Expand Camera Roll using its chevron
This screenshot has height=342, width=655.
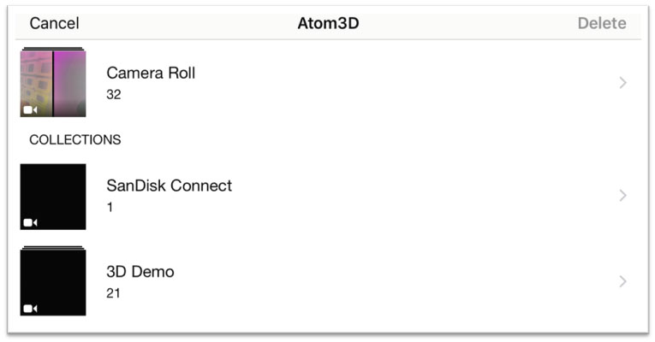pyautogui.click(x=622, y=83)
